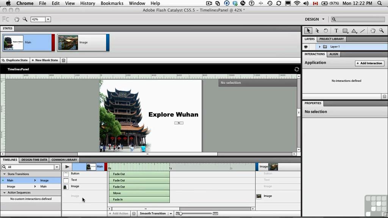Select the Line tool
The image size is (388, 218).
pos(363,31)
